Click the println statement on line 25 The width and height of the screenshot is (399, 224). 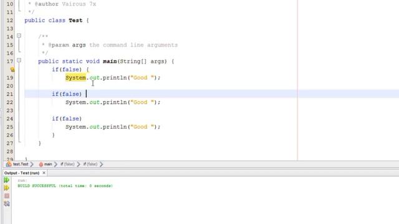(113, 127)
